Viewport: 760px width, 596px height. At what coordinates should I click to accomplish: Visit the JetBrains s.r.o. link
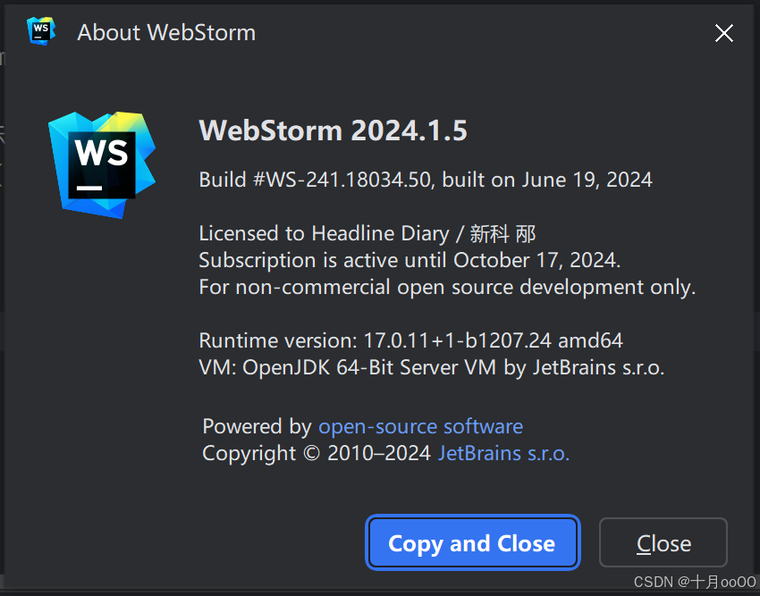(502, 453)
